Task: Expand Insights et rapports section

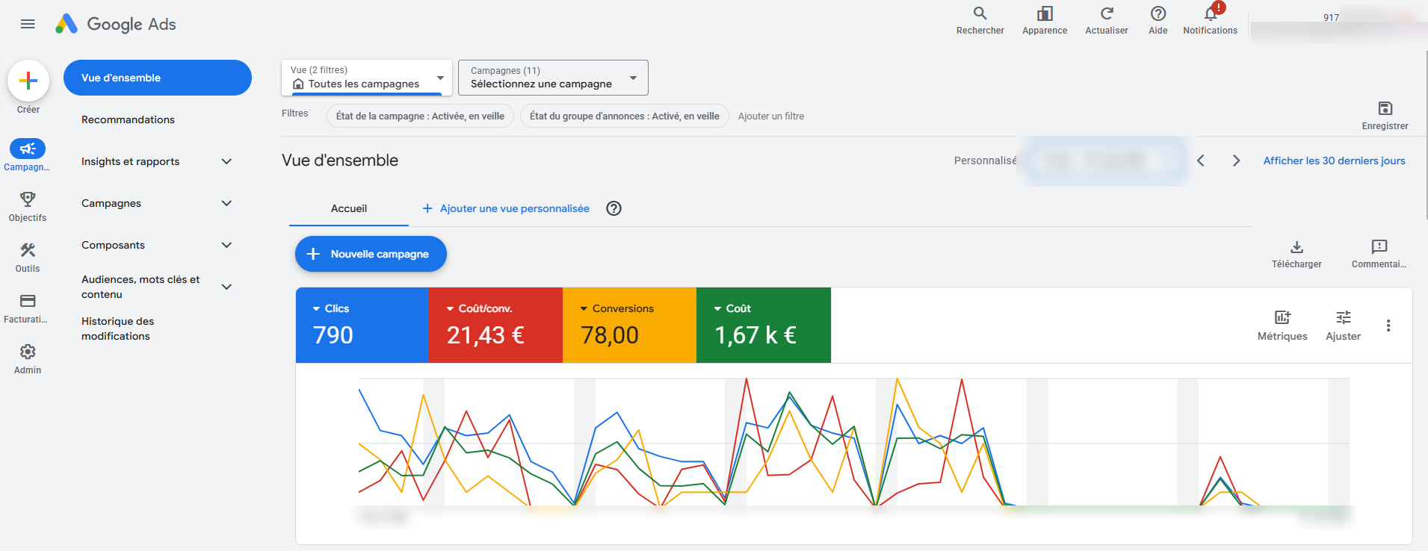Action: [226, 161]
